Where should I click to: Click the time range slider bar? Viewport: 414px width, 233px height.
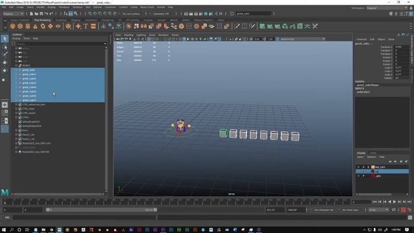[x=101, y=210]
